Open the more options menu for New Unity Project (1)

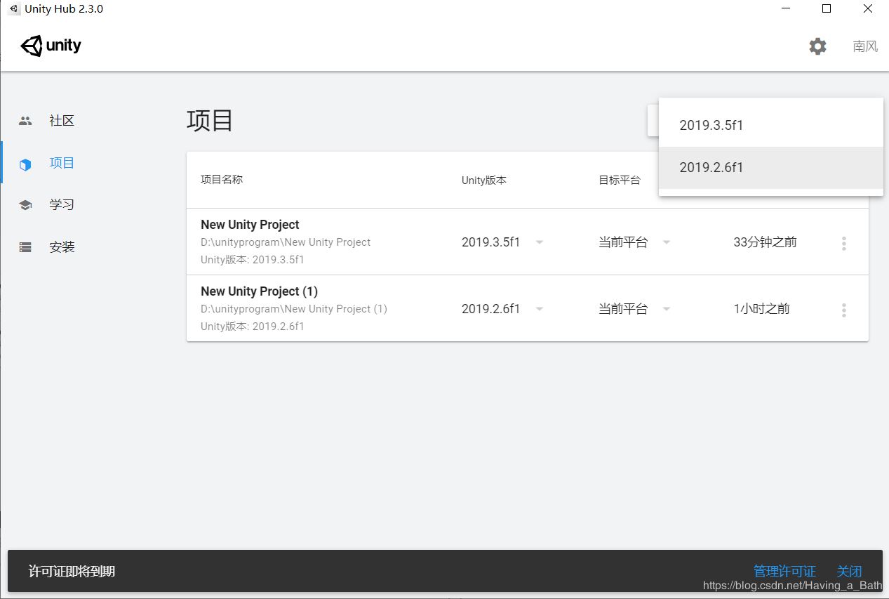[843, 310]
